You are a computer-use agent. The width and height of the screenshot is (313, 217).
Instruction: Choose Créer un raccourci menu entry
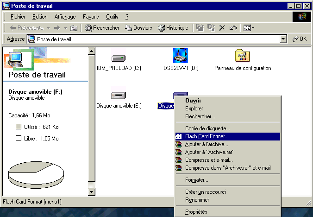[x=228, y=192]
